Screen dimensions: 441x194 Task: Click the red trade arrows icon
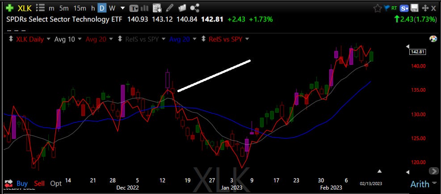coord(8,183)
